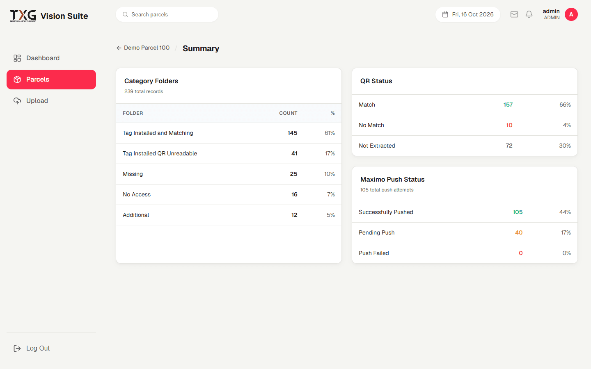Click the Pending Push count 40
The width and height of the screenshot is (591, 369).
point(519,233)
